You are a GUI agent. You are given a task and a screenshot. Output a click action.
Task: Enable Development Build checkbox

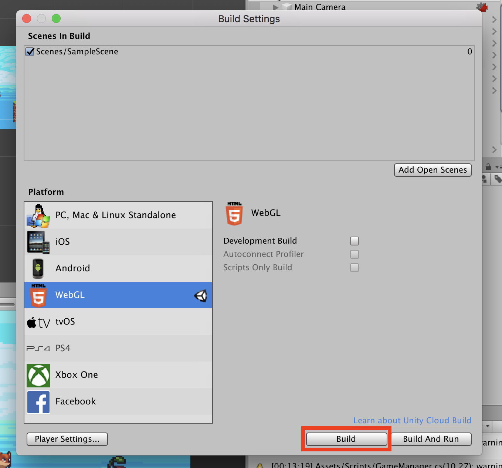coord(355,241)
